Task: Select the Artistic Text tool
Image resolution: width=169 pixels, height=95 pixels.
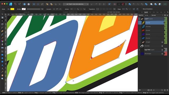Action: (2, 69)
